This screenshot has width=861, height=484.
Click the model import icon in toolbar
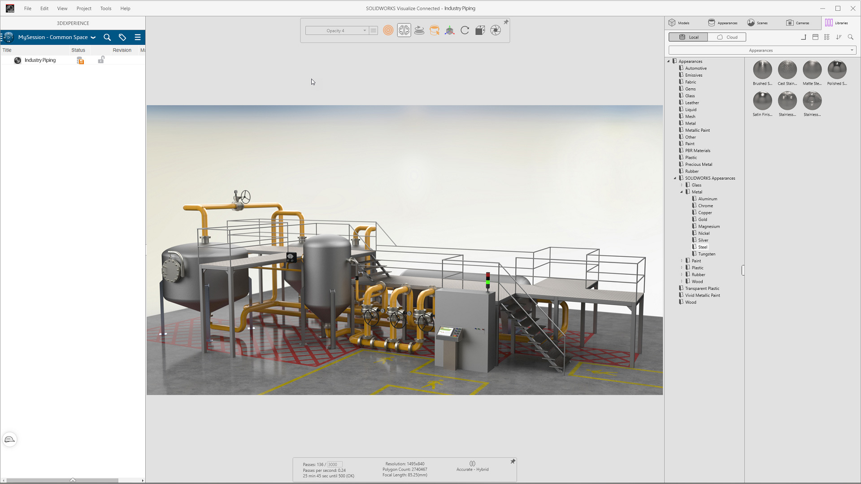tap(480, 30)
